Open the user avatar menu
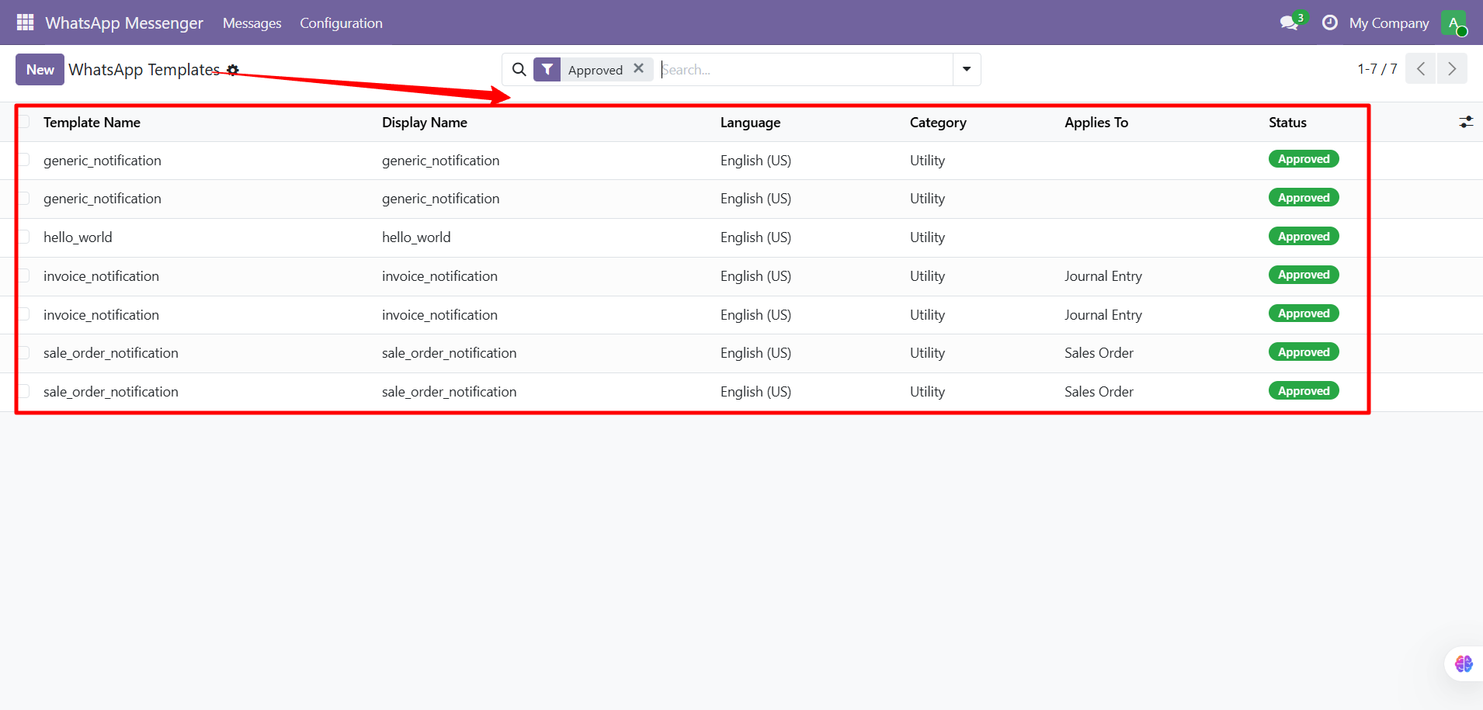The width and height of the screenshot is (1483, 710). (1453, 23)
